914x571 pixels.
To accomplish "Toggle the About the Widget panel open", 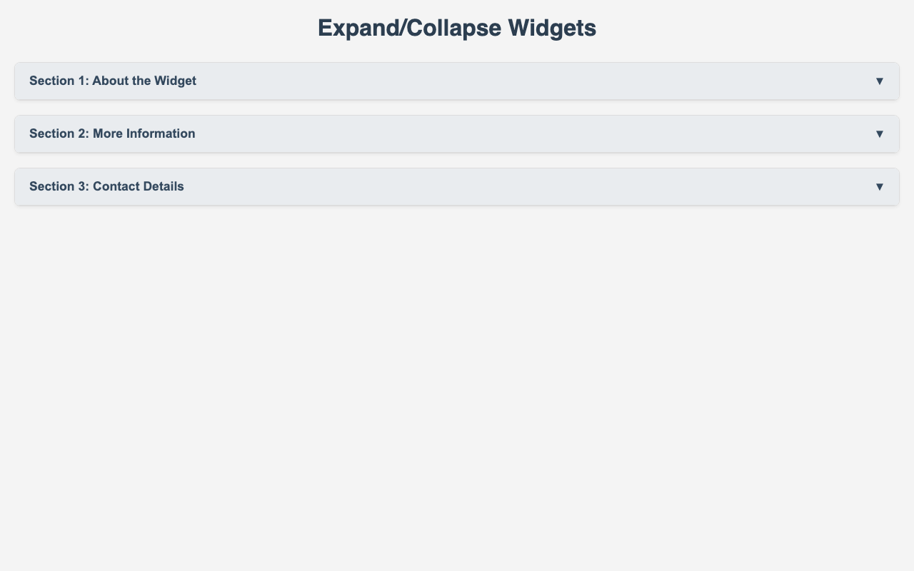I will click(457, 81).
